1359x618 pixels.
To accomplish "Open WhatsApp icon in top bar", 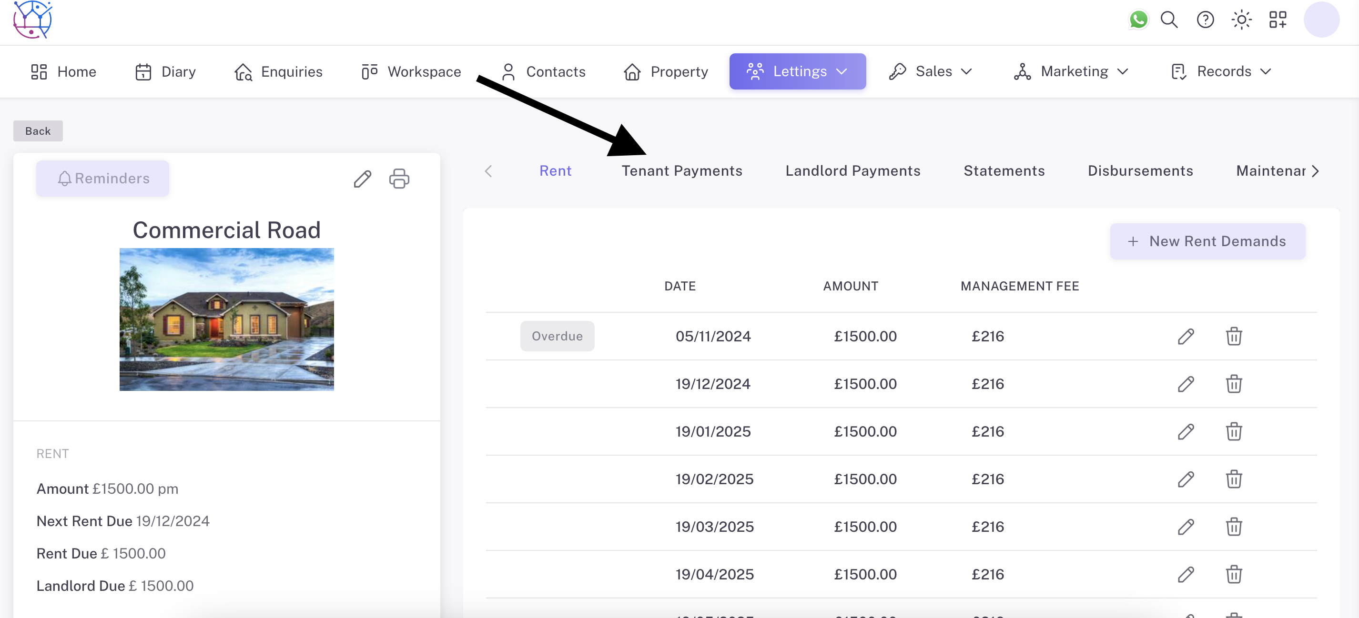I will tap(1138, 20).
